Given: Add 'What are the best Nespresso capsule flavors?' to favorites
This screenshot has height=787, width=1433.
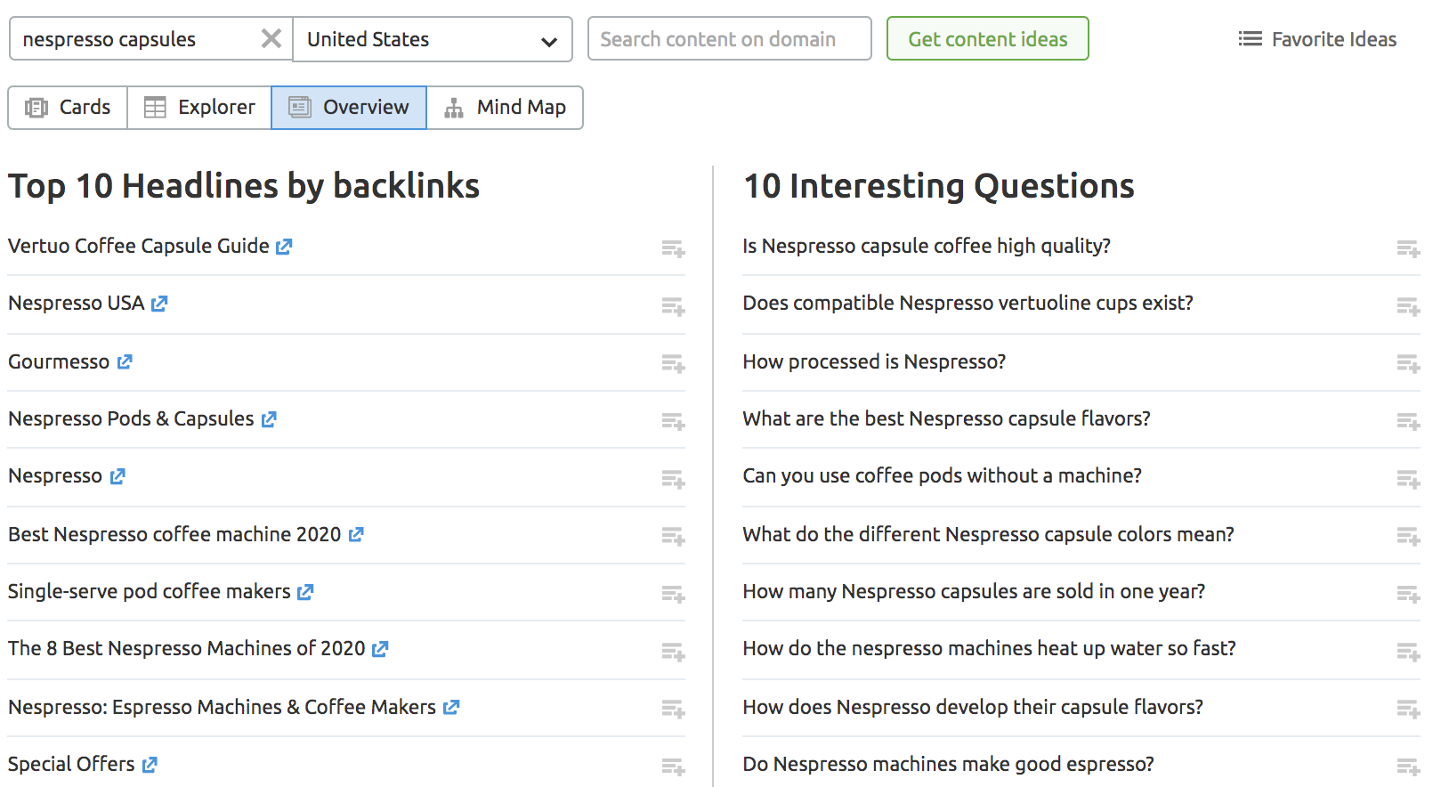Looking at the screenshot, I should (x=1408, y=421).
